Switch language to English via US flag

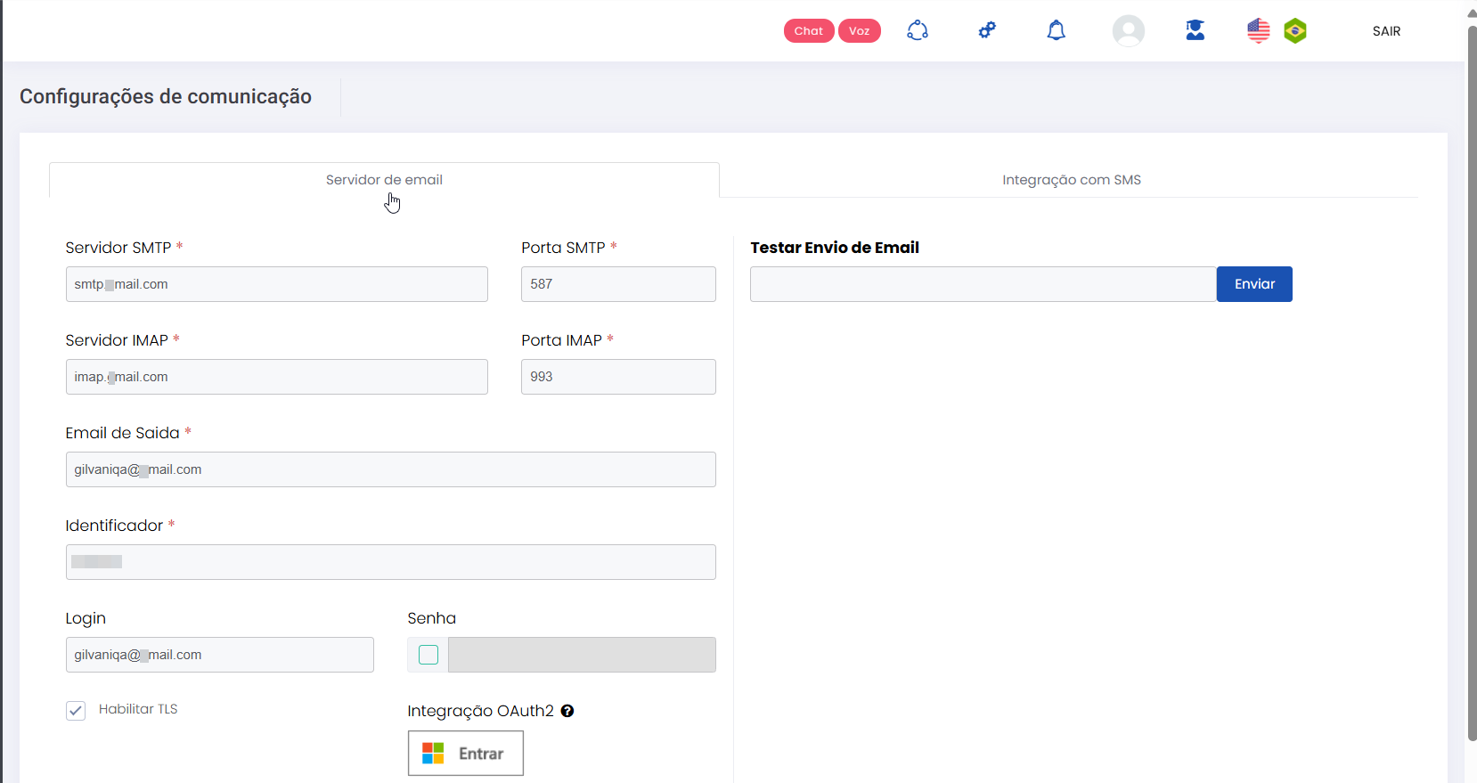point(1258,31)
